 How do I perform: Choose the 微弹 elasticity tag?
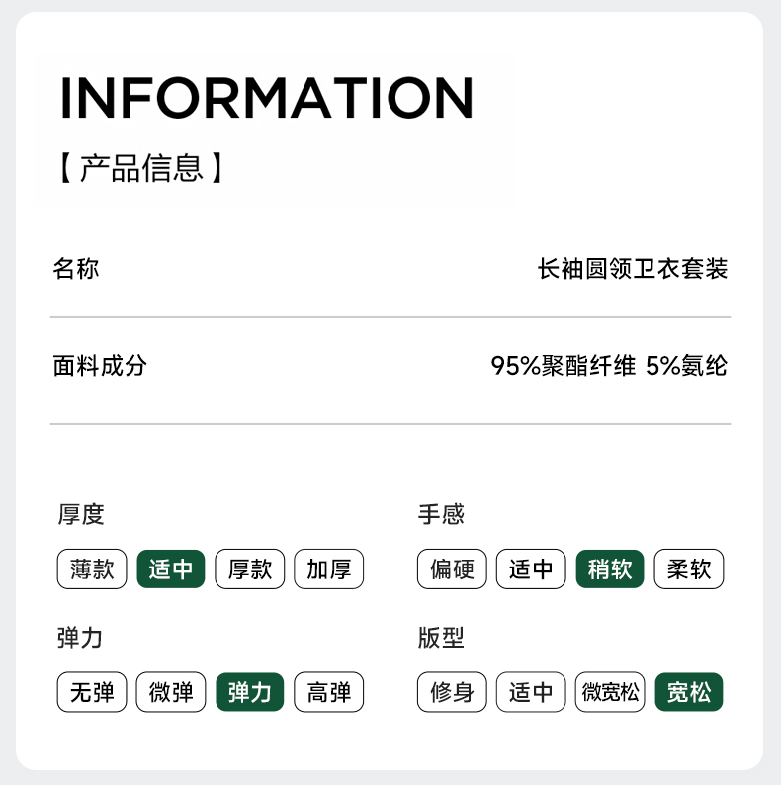[171, 692]
